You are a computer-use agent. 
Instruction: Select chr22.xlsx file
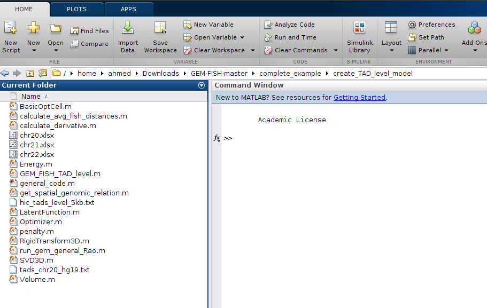coord(37,154)
